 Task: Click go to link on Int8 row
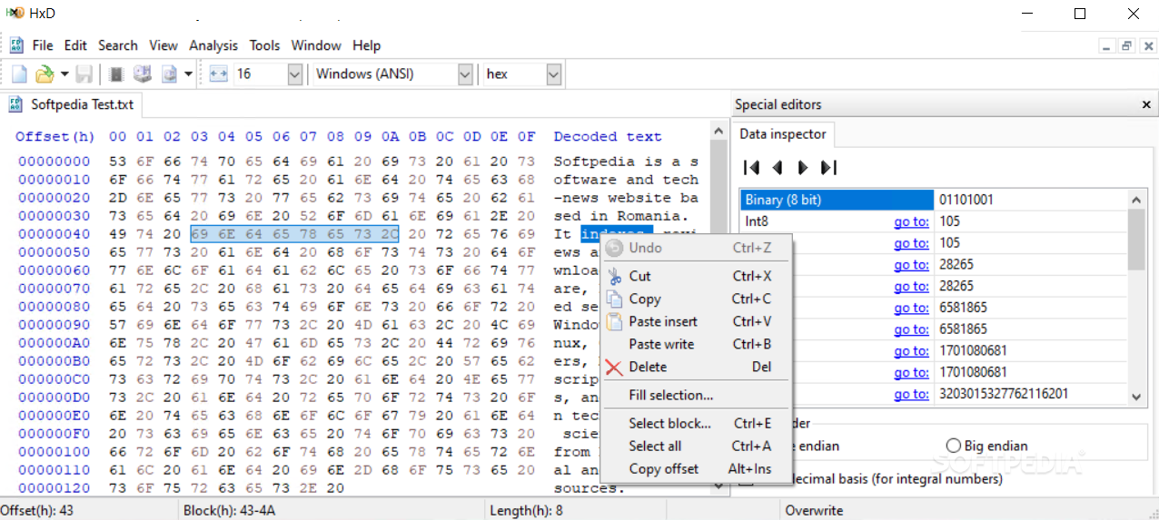[x=911, y=221]
